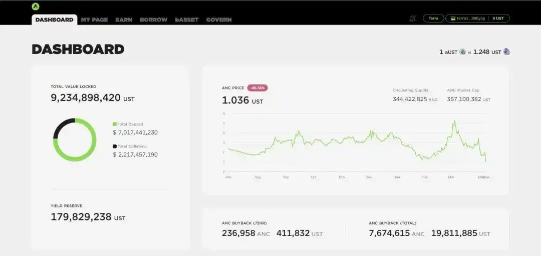Click the -46.56% price change badge
Screen dimensions: 541x256
click(x=257, y=88)
